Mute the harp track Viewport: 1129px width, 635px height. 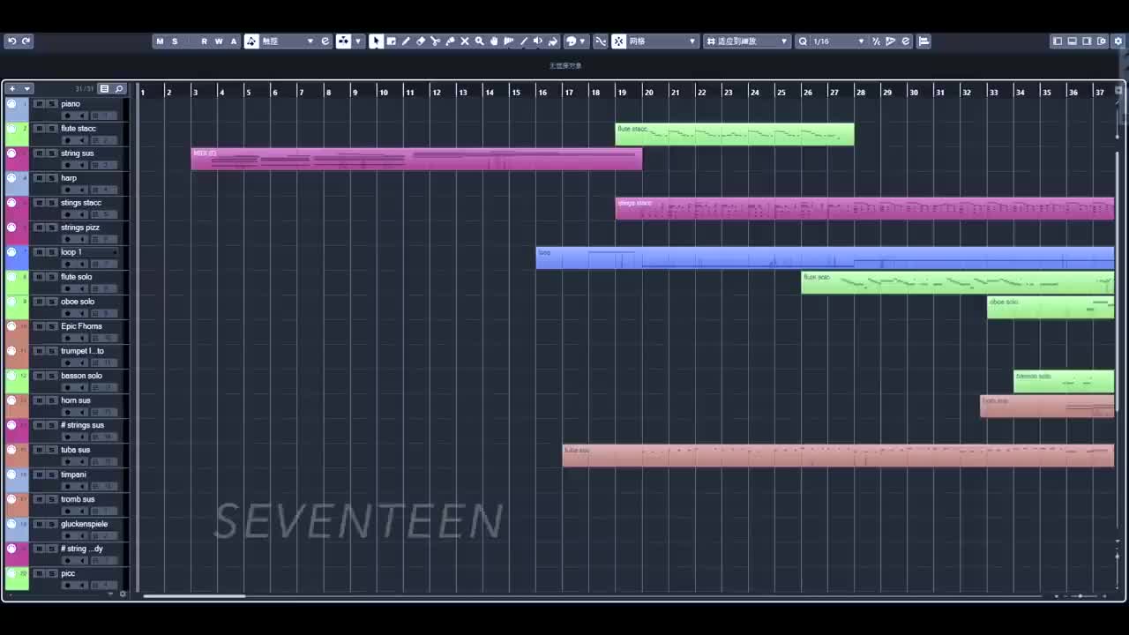(39, 177)
